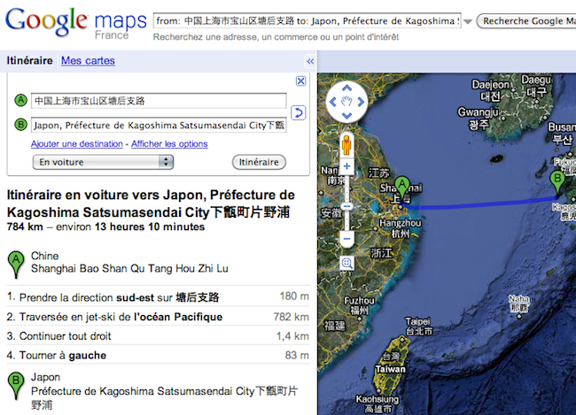
Task: Zoom in with the plus button
Action: coord(346,166)
